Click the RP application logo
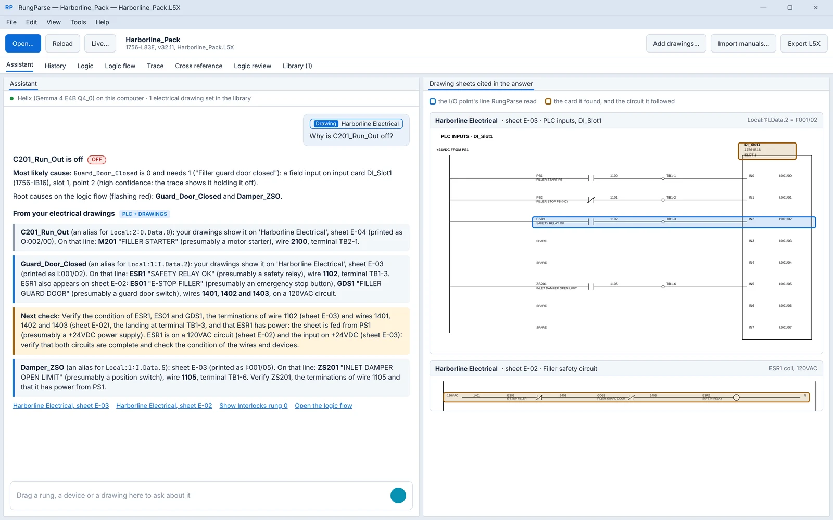The width and height of the screenshot is (833, 520). (x=9, y=8)
